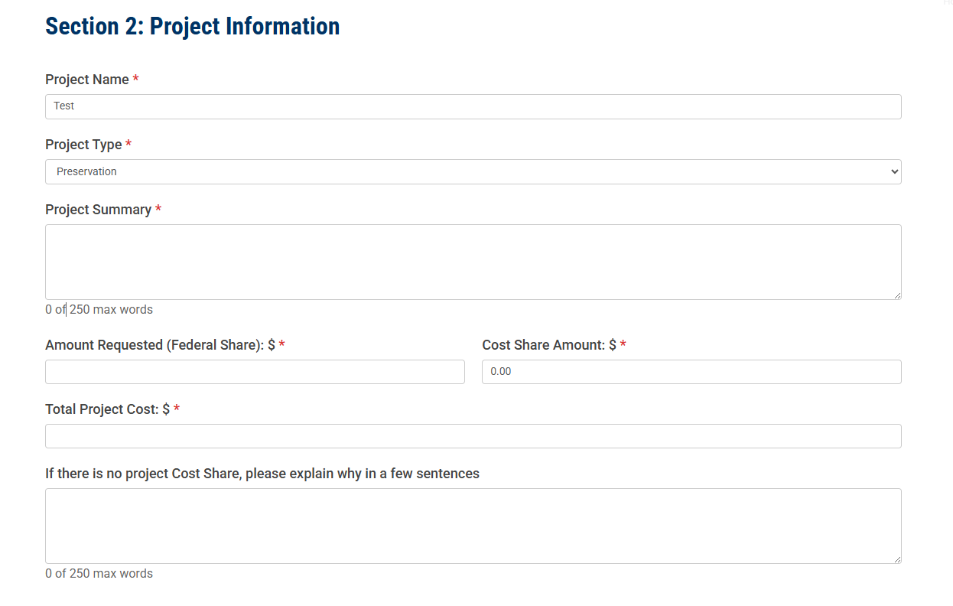Click the Total Project Cost label
Viewport: 953px width, 606px height.
coord(107,409)
